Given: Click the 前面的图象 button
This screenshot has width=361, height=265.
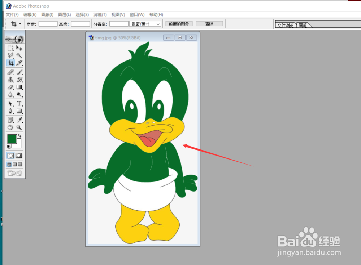Looking at the screenshot, I should [179, 24].
